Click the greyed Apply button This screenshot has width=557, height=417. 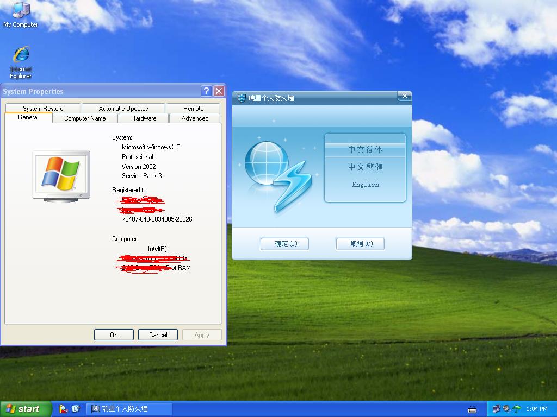point(202,334)
